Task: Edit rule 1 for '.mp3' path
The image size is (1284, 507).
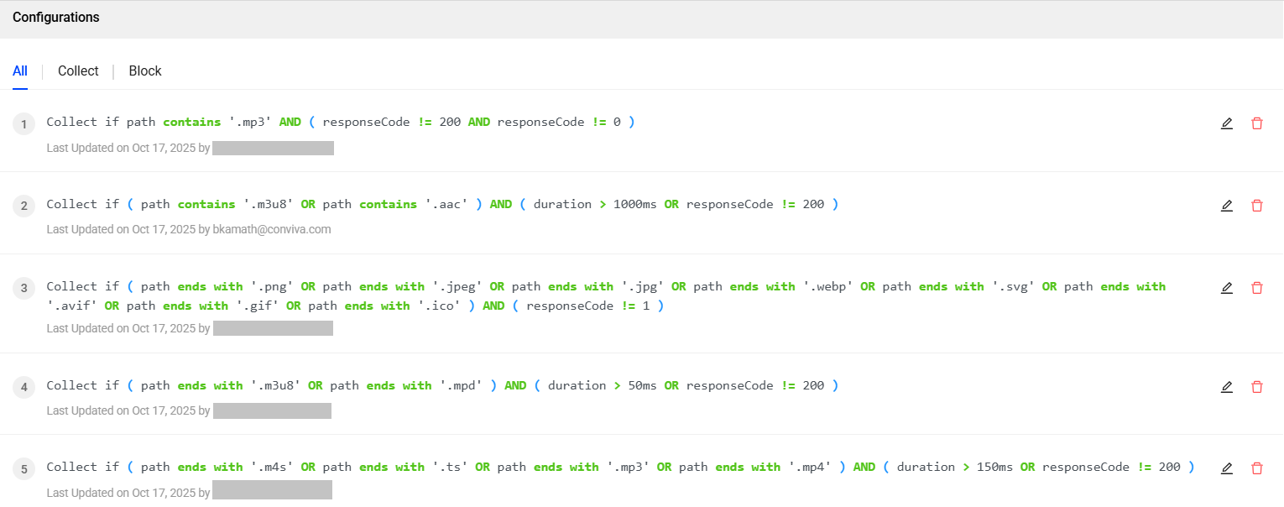Action: click(x=1227, y=123)
